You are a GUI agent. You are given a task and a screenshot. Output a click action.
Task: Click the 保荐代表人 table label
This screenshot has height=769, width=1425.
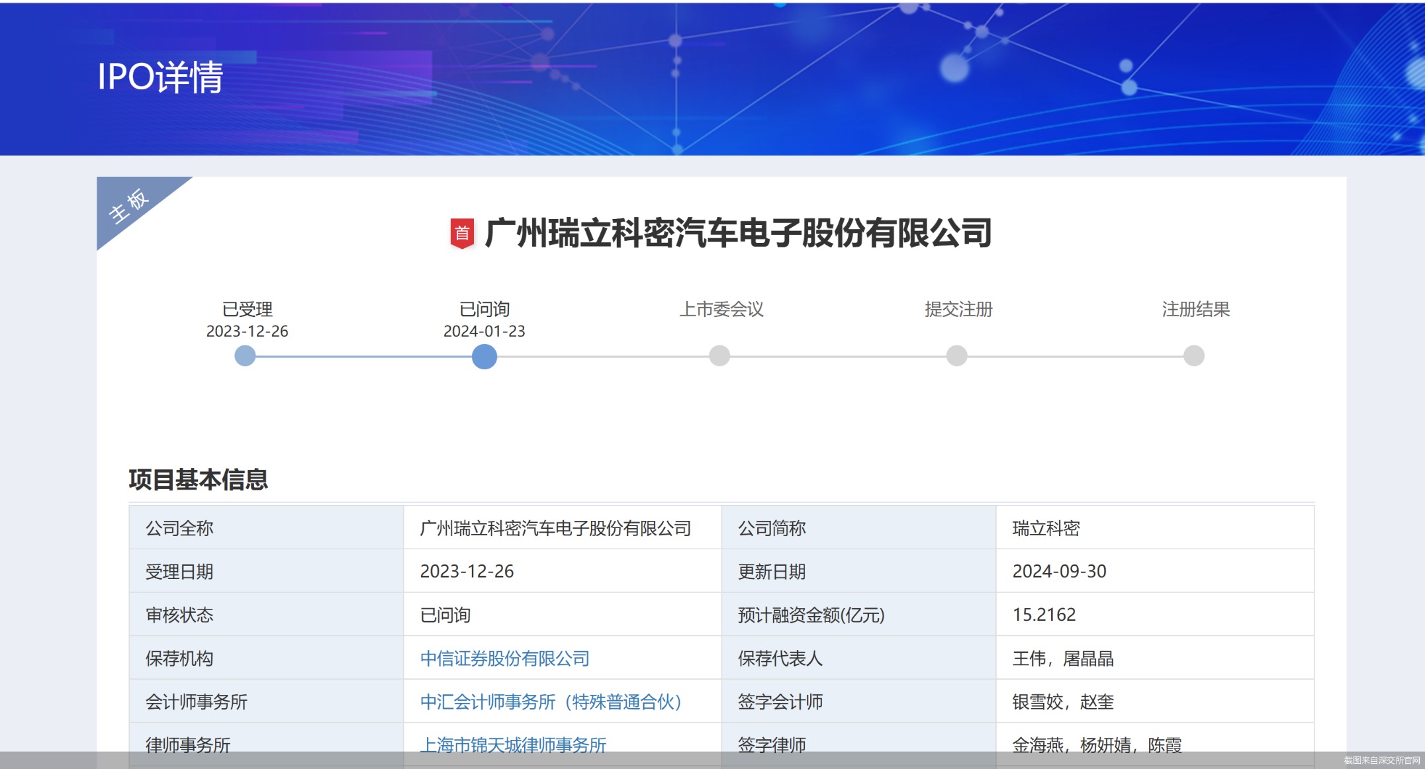click(780, 658)
